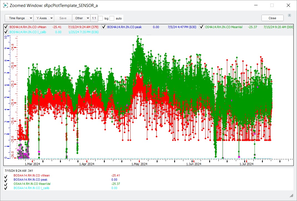Toggle I_calib checkmark in bottom list
297x201 pixels.
tap(6, 188)
